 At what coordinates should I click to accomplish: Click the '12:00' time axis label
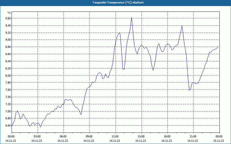pyautogui.click(x=115, y=137)
